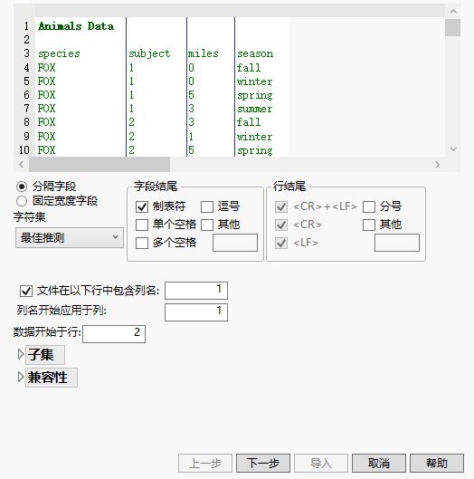Click 'spring' in preview row 6
The width and height of the screenshot is (474, 479).
pos(255,95)
